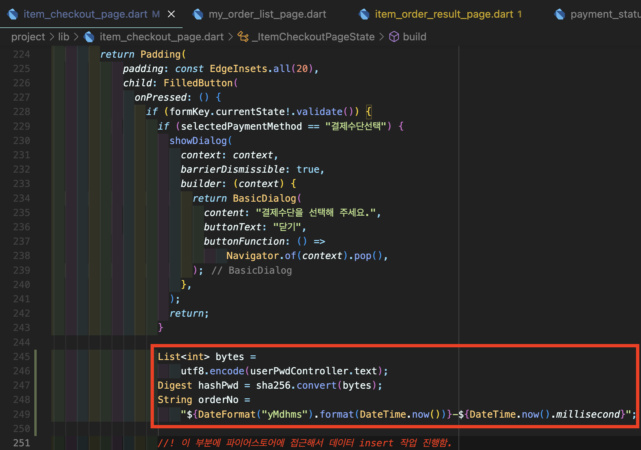641x450 pixels.
Task: Click line number 228 in gutter
Action: tap(22, 112)
